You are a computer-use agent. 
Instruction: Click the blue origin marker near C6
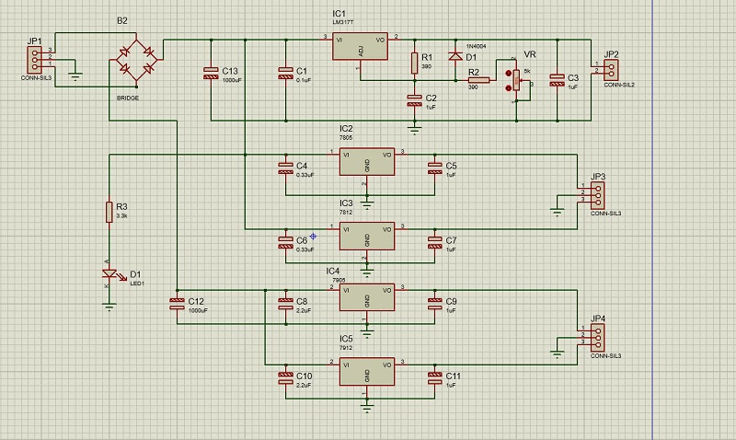click(313, 237)
